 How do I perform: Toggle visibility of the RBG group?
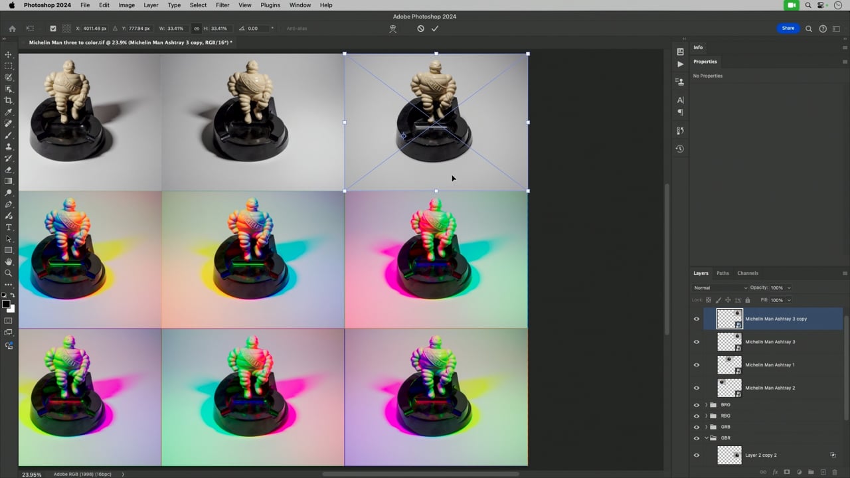pos(697,416)
